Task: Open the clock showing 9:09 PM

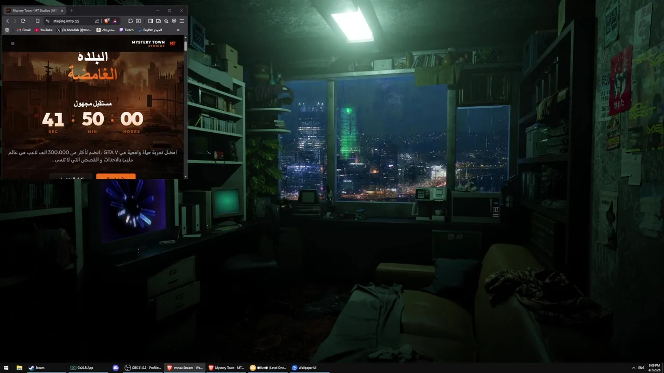Action: (654, 367)
